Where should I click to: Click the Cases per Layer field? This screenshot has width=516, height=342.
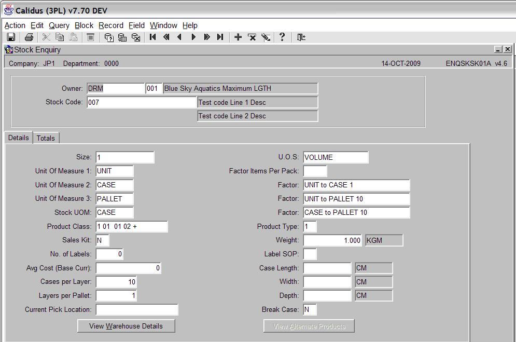pyautogui.click(x=116, y=281)
